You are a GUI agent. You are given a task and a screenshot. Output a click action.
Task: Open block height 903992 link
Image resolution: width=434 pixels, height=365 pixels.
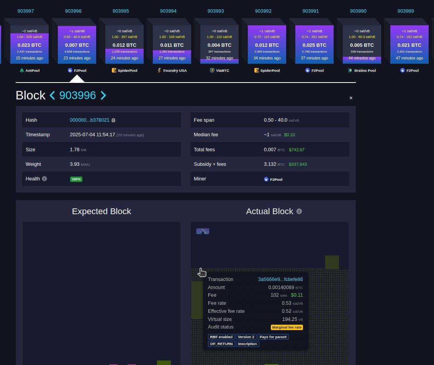[263, 11]
